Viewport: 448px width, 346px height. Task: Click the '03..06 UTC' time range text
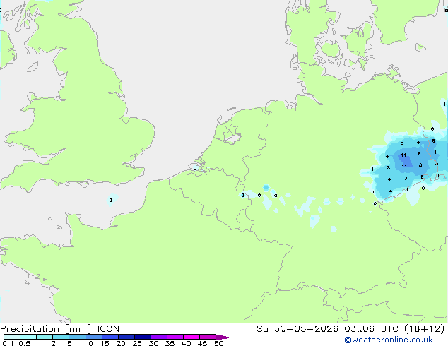371,329
